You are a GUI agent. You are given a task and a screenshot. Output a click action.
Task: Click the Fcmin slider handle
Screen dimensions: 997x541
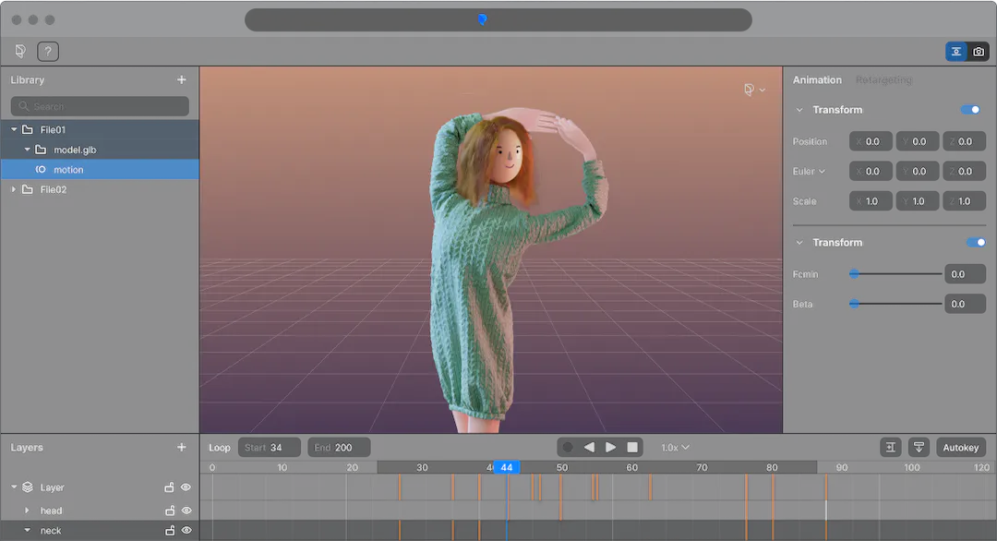click(854, 274)
